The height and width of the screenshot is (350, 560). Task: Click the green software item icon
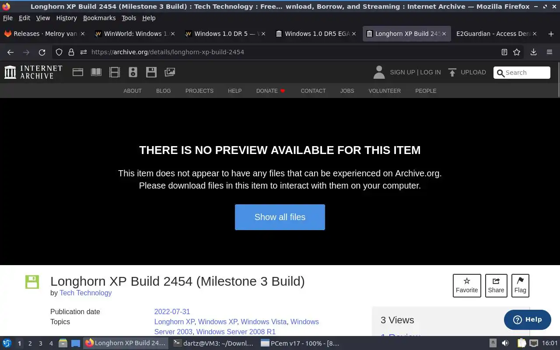tap(32, 282)
